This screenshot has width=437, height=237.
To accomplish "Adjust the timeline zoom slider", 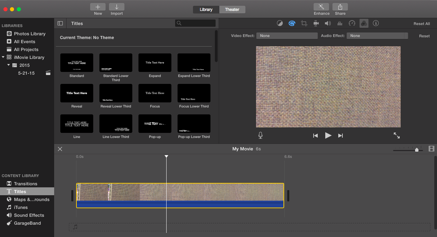I will pyautogui.click(x=417, y=150).
